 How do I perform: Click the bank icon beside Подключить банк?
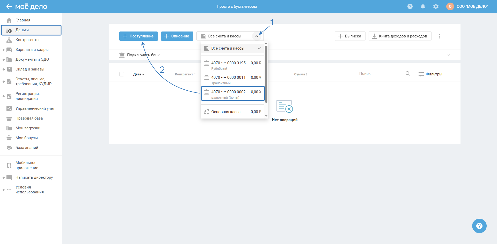[x=122, y=55]
